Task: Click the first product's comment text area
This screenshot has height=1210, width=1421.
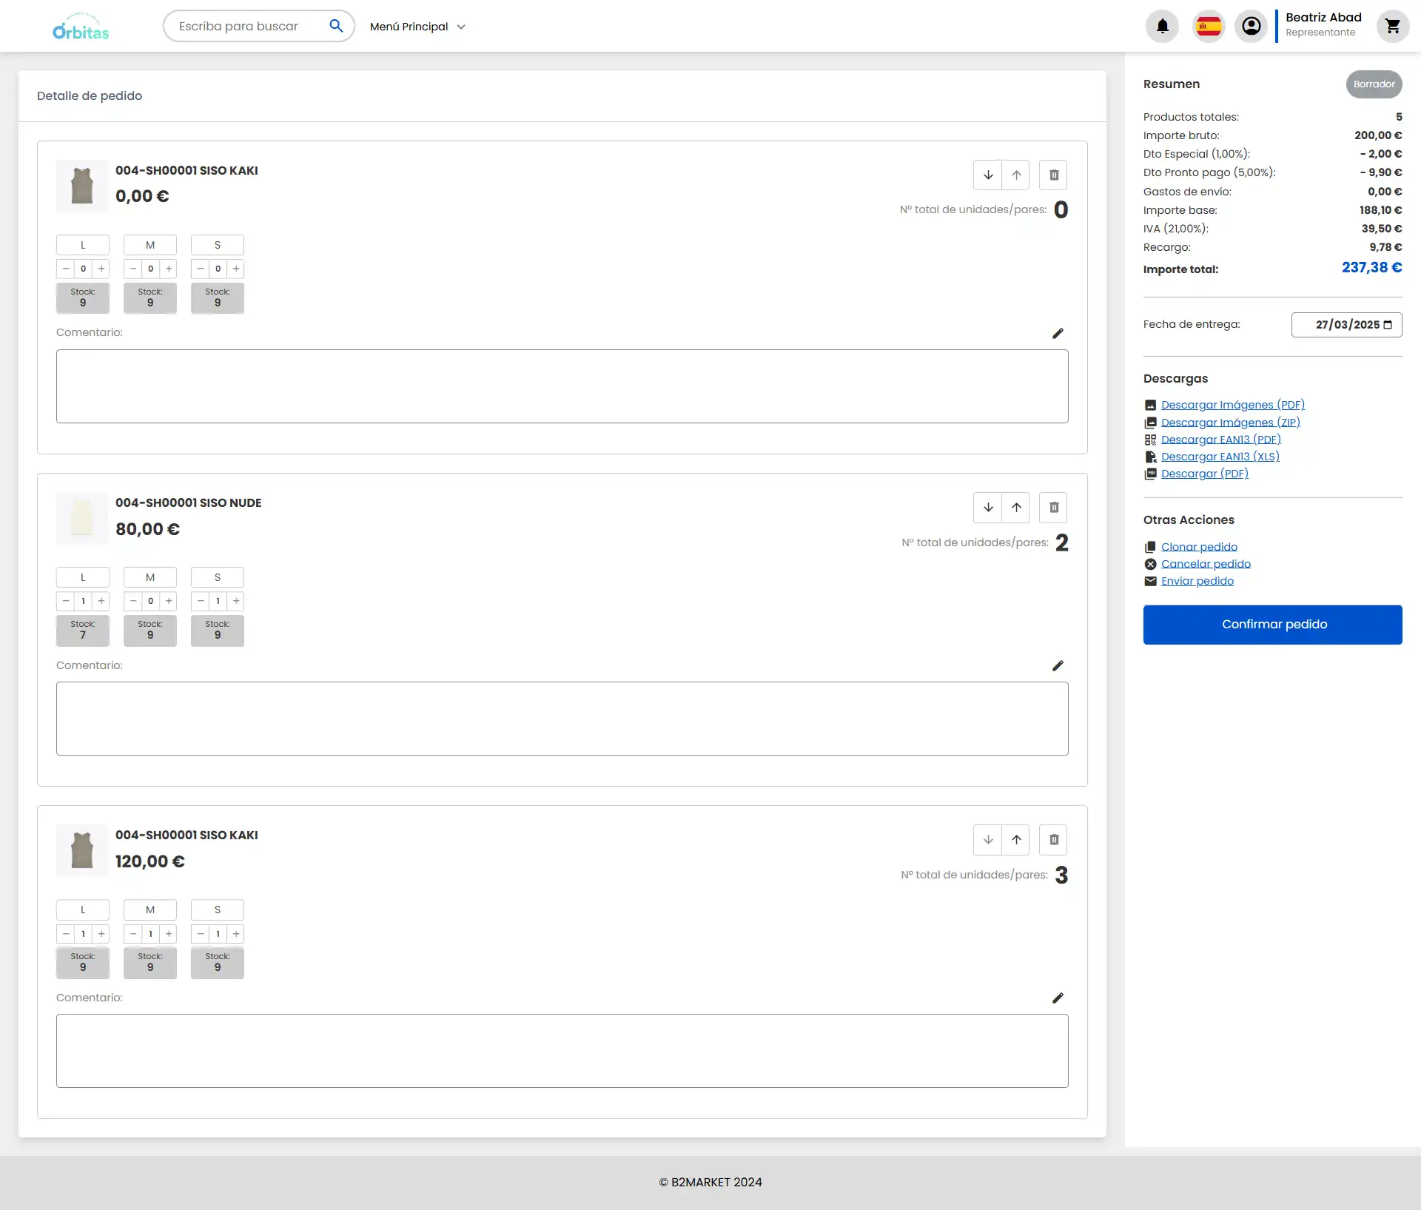Action: (562, 386)
